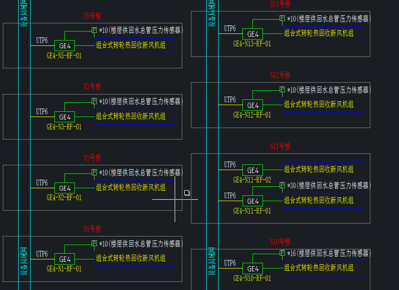Select the UTP6 label next to GE4-N11-RF-01

pos(230,195)
